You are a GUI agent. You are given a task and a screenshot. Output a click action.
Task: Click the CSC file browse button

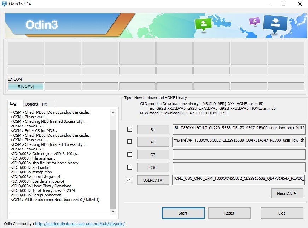coord(153,167)
